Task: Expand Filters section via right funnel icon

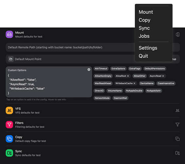Action: coord(177,125)
